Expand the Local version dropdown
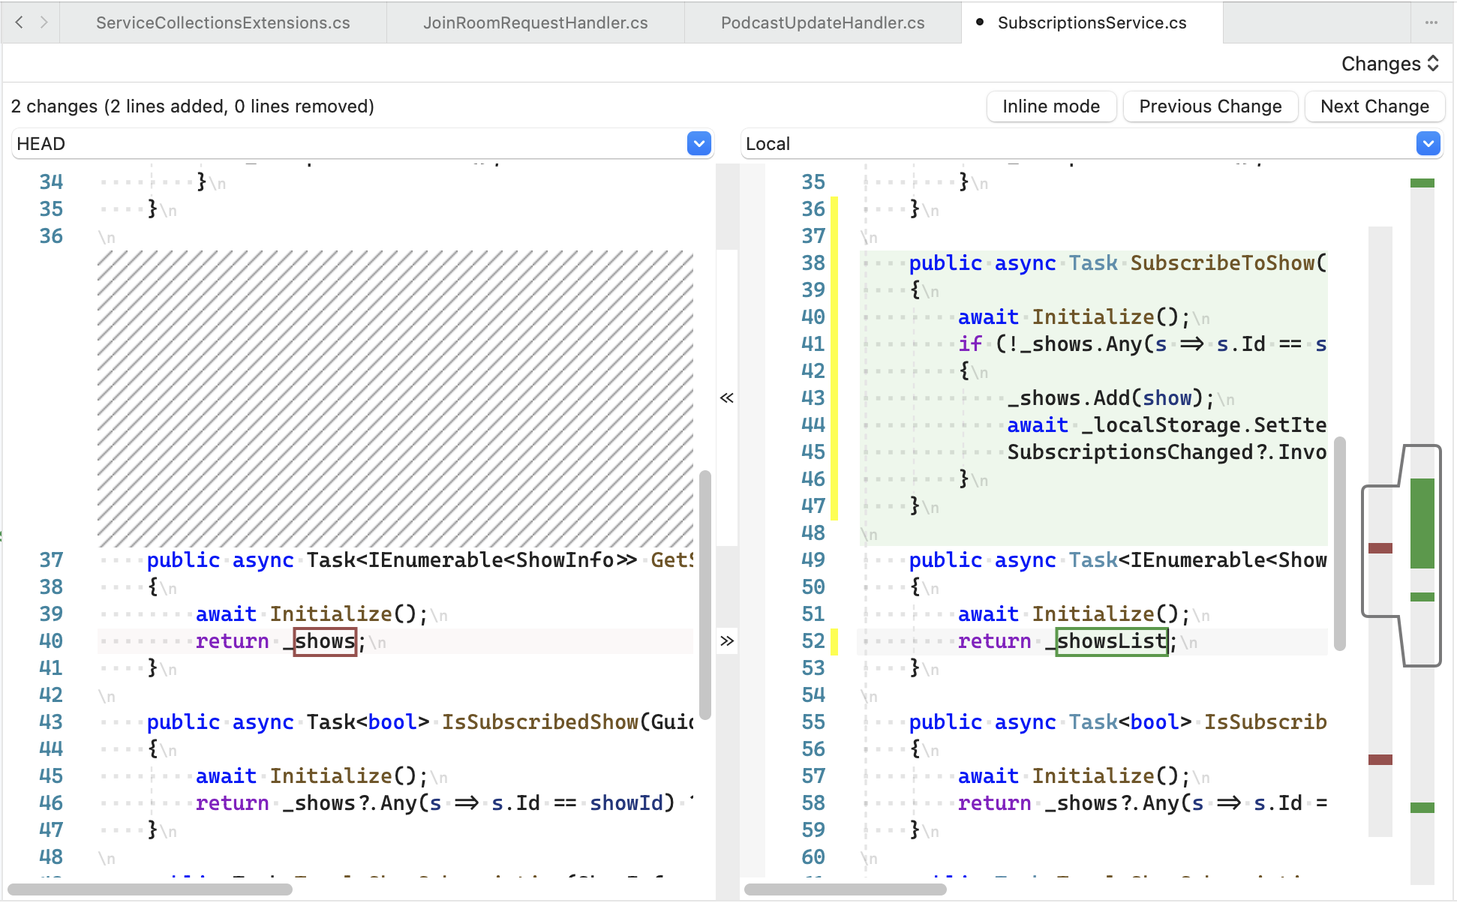This screenshot has width=1457, height=903. (x=1430, y=145)
